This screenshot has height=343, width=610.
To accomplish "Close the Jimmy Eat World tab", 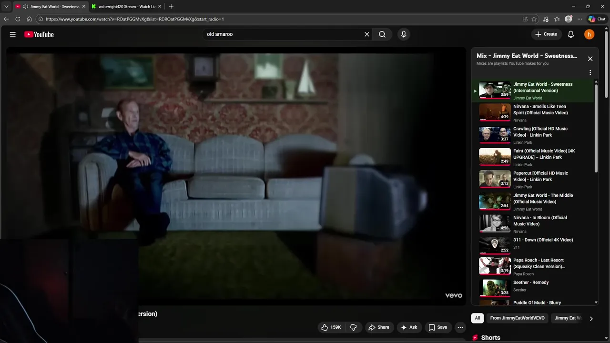I will (x=84, y=6).
